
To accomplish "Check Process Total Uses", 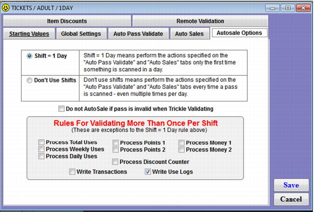I will tap(41, 142).
